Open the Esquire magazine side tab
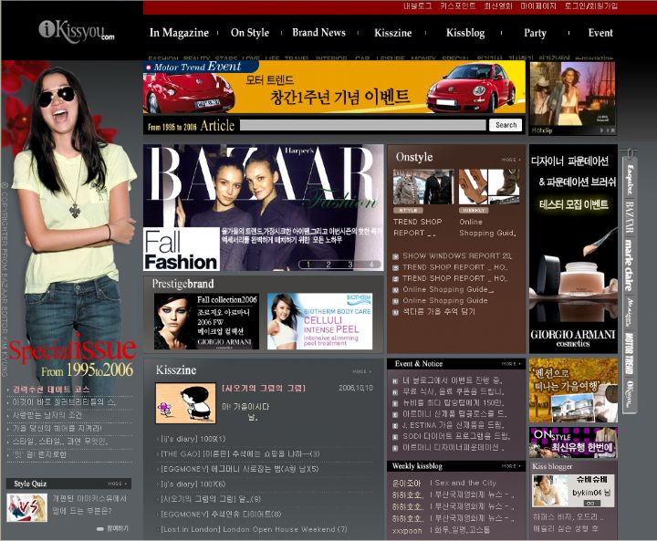657x541 pixels. tap(630, 180)
